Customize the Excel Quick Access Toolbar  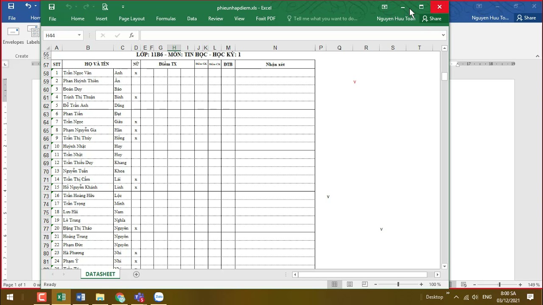click(123, 7)
